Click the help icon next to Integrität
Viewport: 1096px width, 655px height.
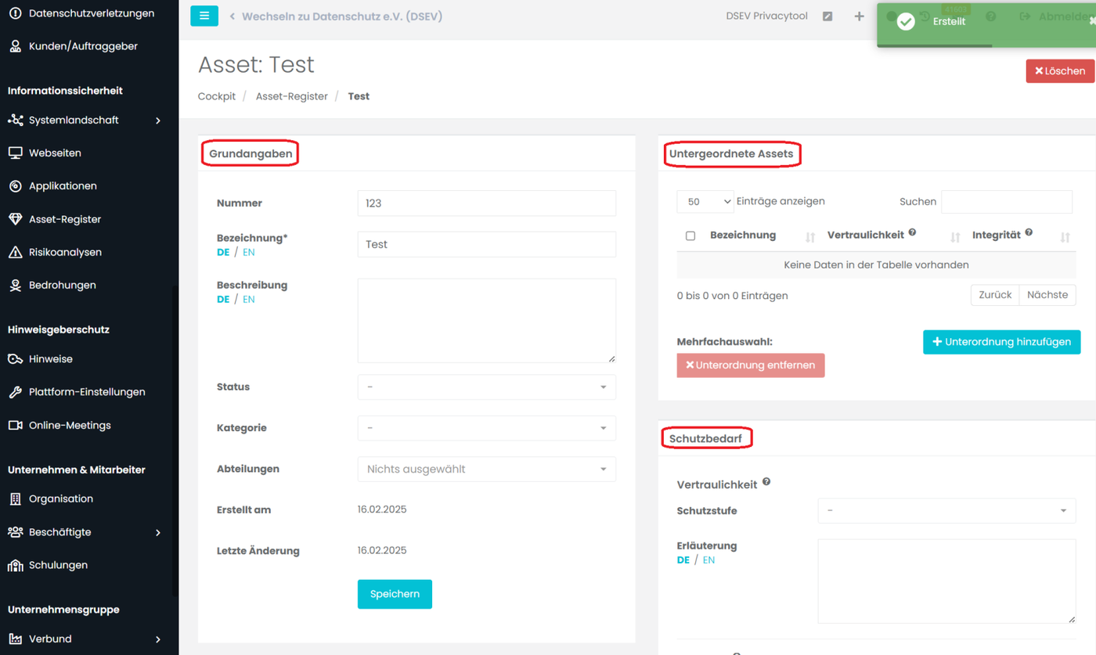coord(1029,232)
